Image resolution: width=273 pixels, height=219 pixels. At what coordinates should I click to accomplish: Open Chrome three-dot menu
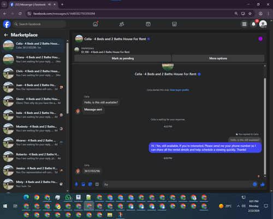click(268, 14)
